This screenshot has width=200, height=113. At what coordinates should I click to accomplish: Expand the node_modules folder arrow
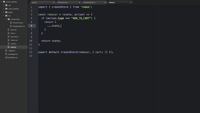3,9
